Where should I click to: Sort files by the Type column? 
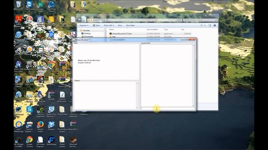click(x=166, y=30)
